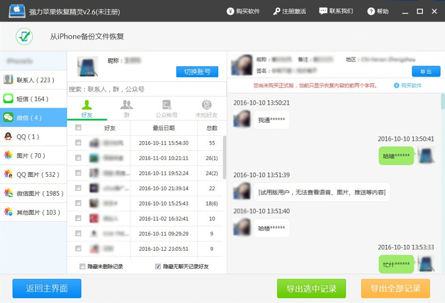Click the trial-user restricted content message

click(x=322, y=192)
